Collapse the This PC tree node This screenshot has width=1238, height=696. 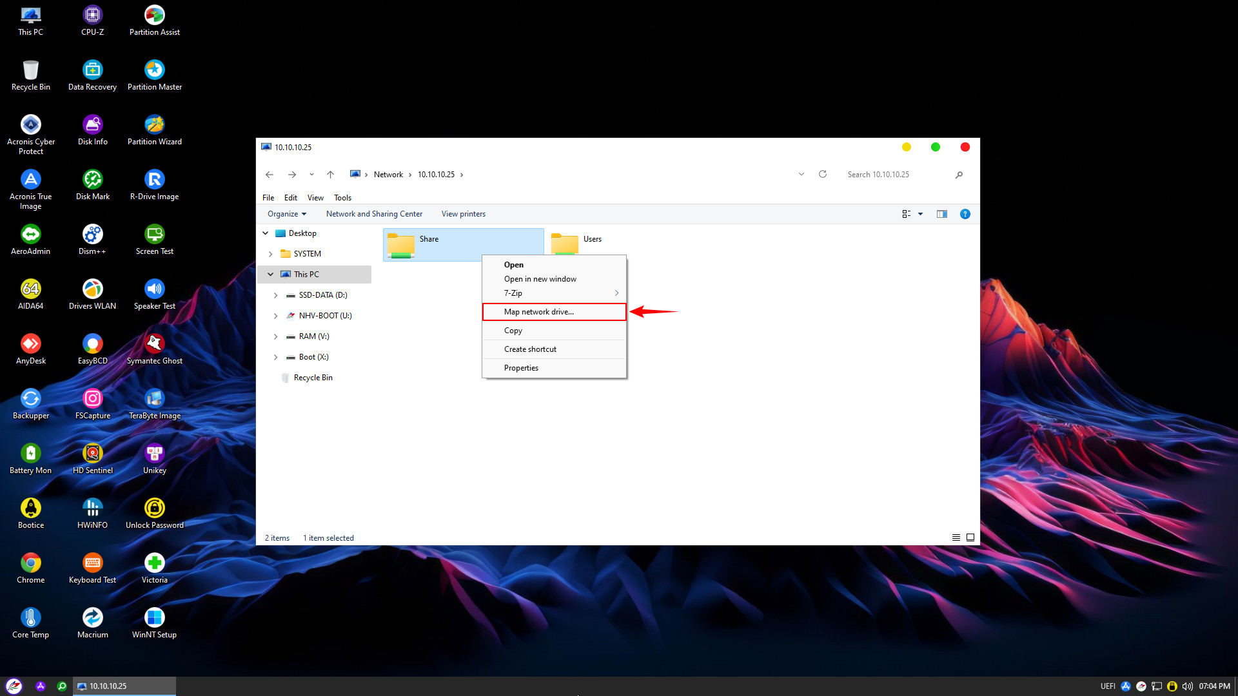point(270,275)
